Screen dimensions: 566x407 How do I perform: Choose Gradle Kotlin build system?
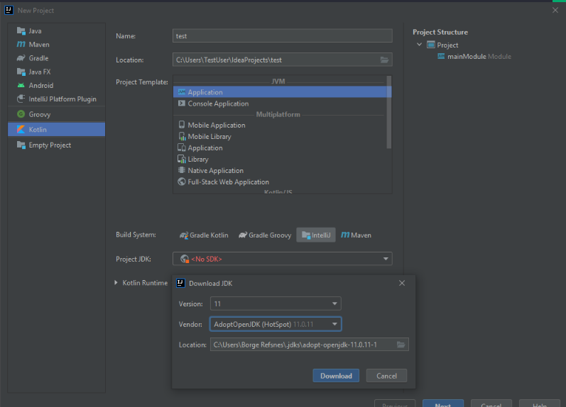coord(204,235)
